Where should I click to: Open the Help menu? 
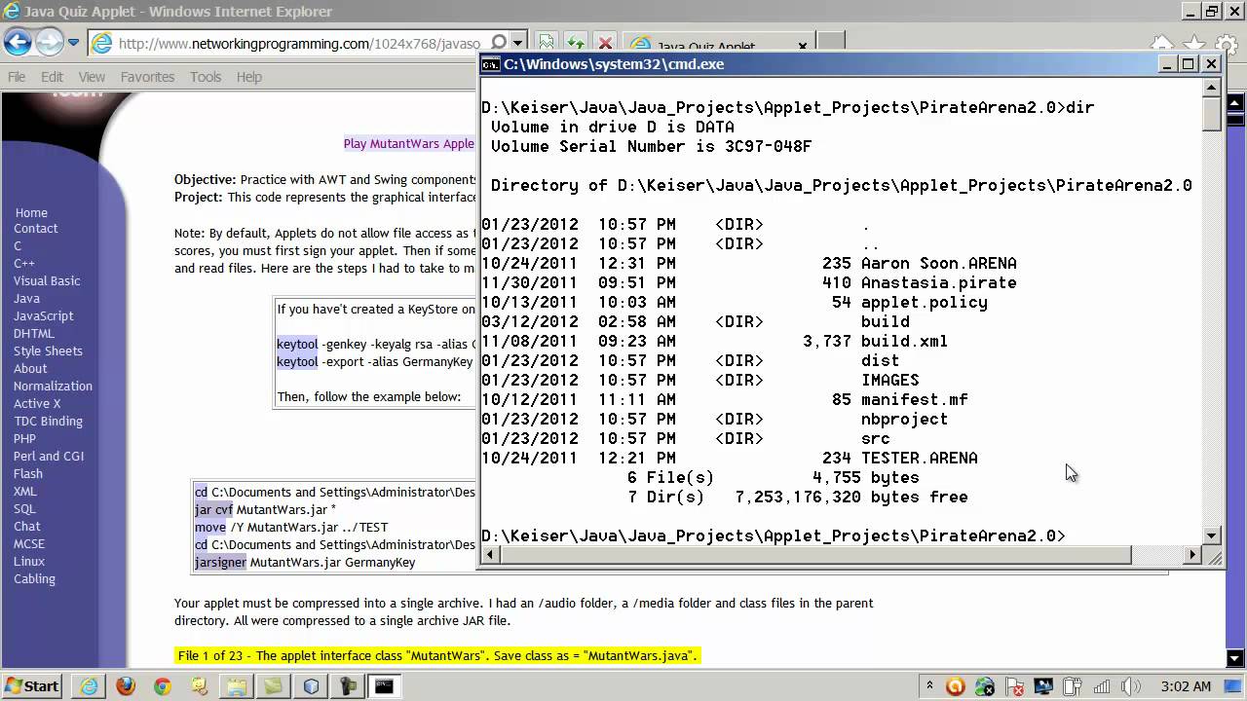point(249,77)
